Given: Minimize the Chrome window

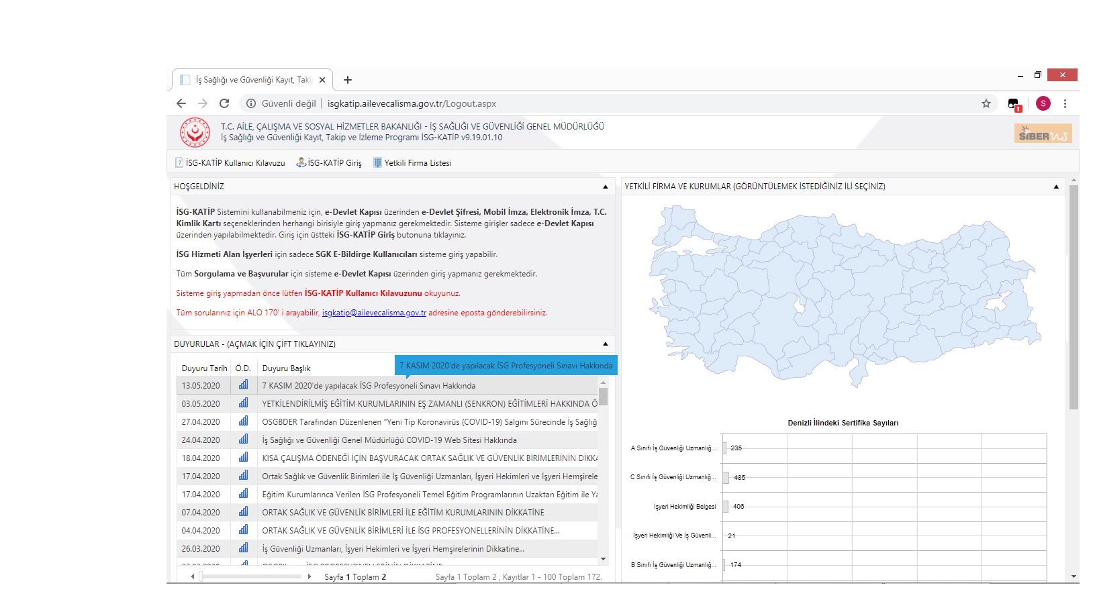Looking at the screenshot, I should [1020, 75].
